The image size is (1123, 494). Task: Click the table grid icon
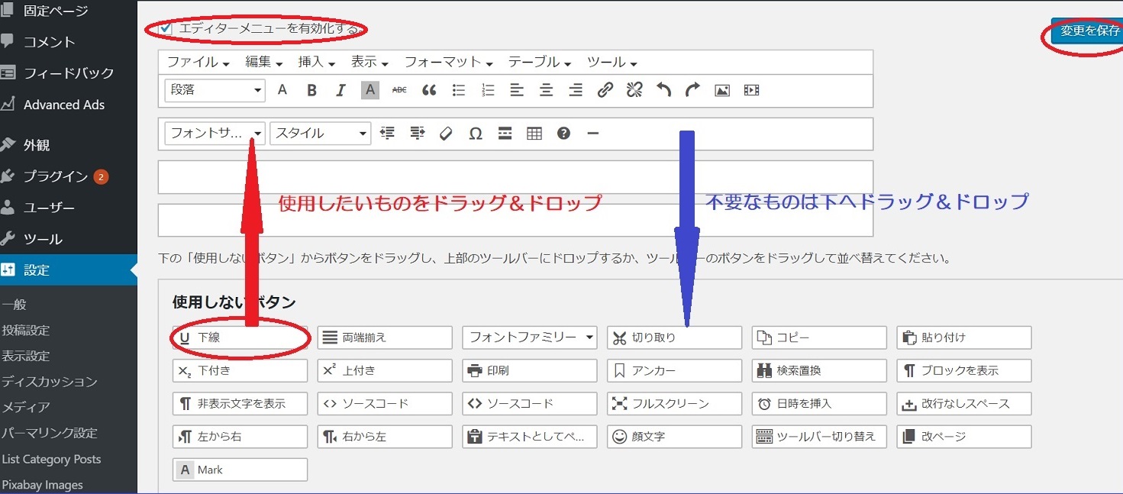pyautogui.click(x=534, y=134)
